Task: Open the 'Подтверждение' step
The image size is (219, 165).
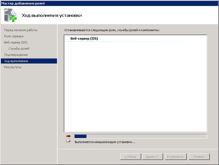Action: click(x=16, y=55)
